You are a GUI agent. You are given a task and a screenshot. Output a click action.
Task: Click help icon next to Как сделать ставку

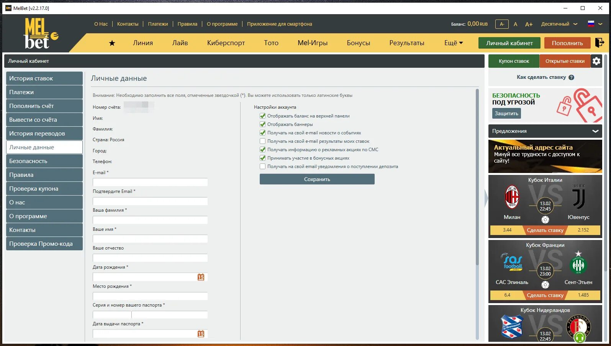pyautogui.click(x=571, y=77)
